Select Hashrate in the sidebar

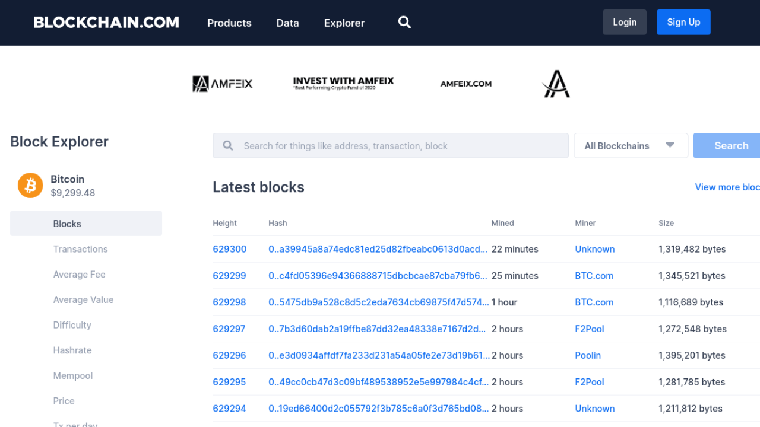(x=72, y=350)
